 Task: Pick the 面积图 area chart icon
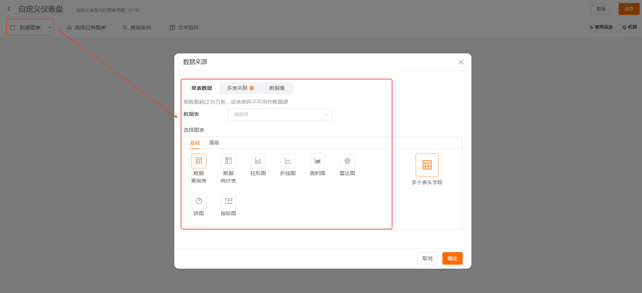[317, 161]
